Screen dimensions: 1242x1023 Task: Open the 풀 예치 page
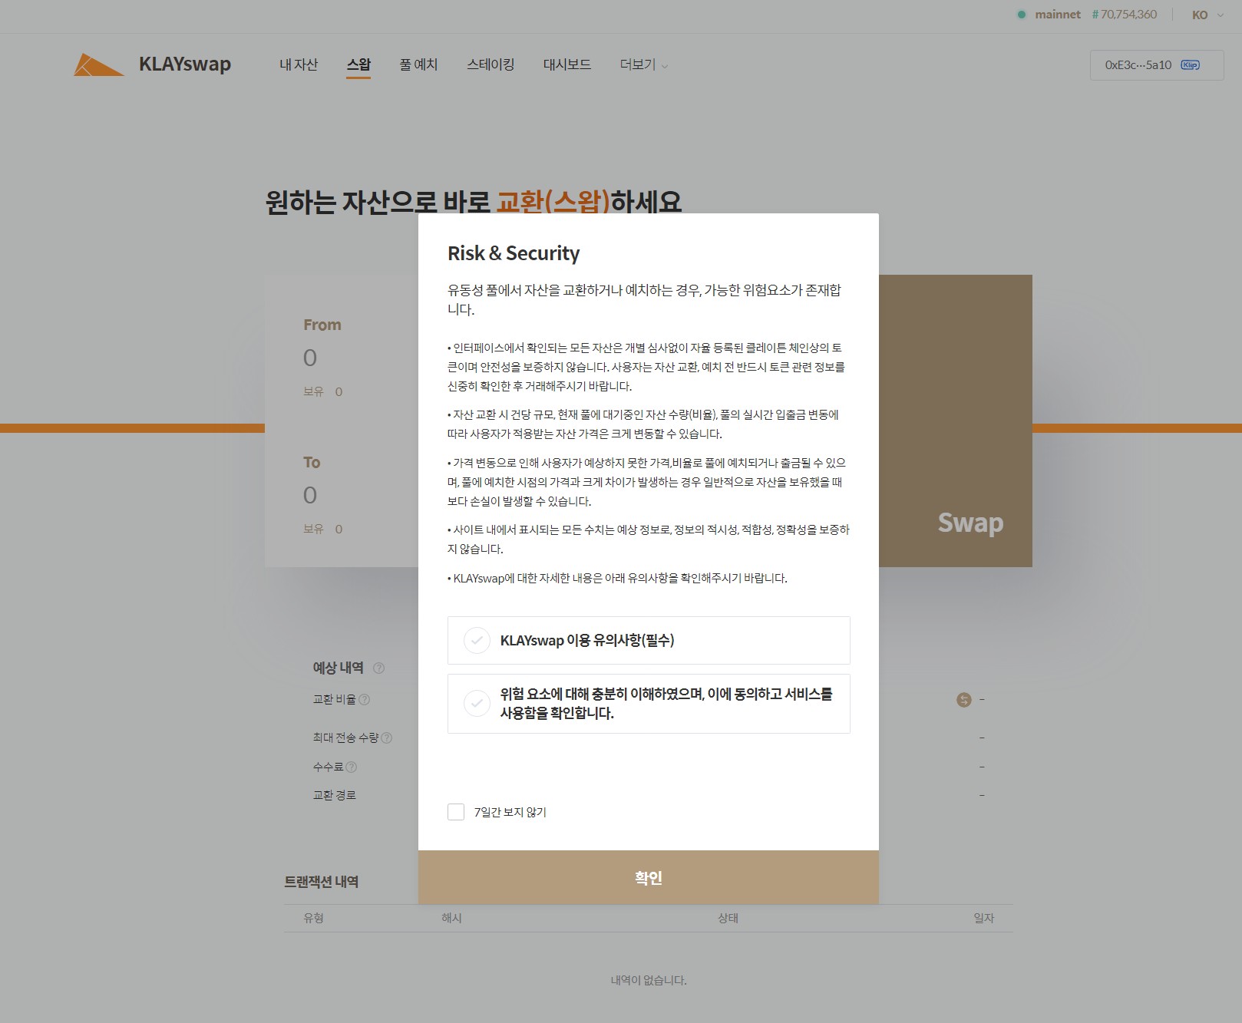[x=418, y=65]
